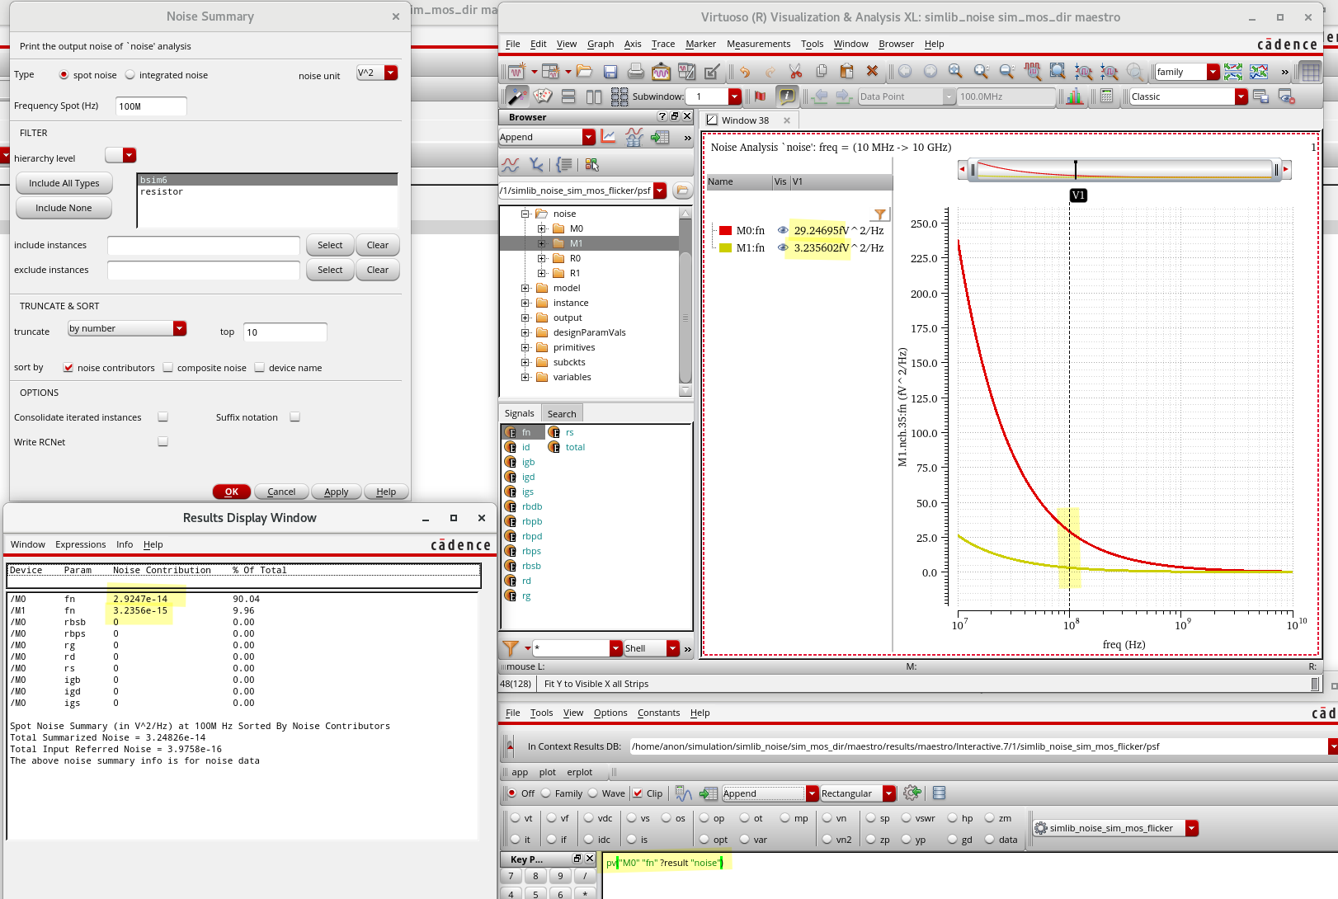Image resolution: width=1338 pixels, height=899 pixels.
Task: Click the red M0:fn color swatch
Action: [725, 231]
